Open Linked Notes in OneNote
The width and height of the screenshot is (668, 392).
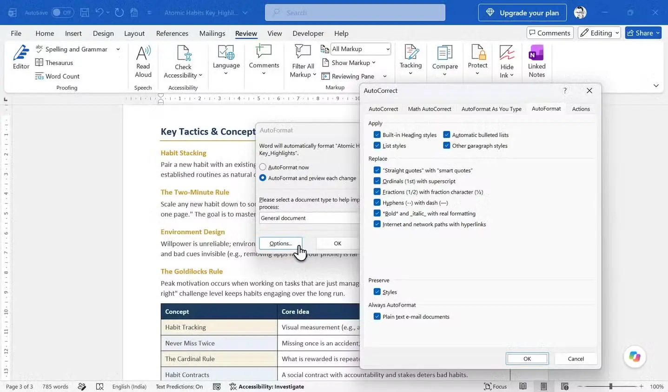536,61
